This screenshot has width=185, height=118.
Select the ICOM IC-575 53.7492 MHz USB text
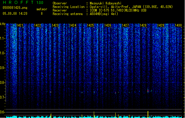click(118, 10)
